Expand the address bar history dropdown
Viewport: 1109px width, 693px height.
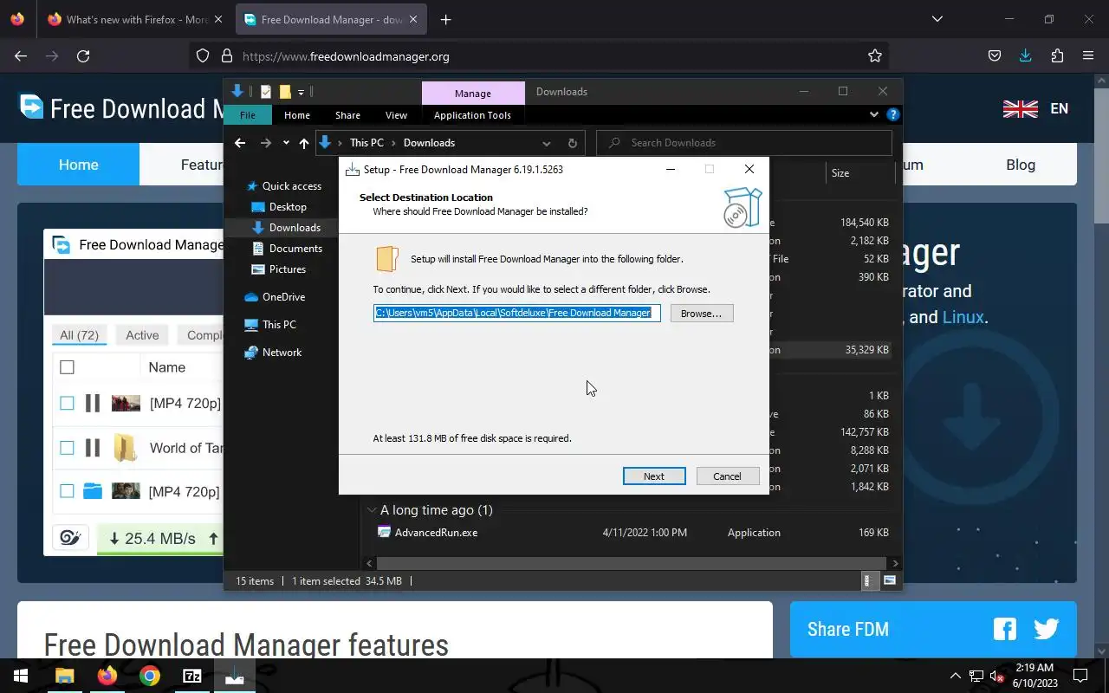pyautogui.click(x=546, y=143)
